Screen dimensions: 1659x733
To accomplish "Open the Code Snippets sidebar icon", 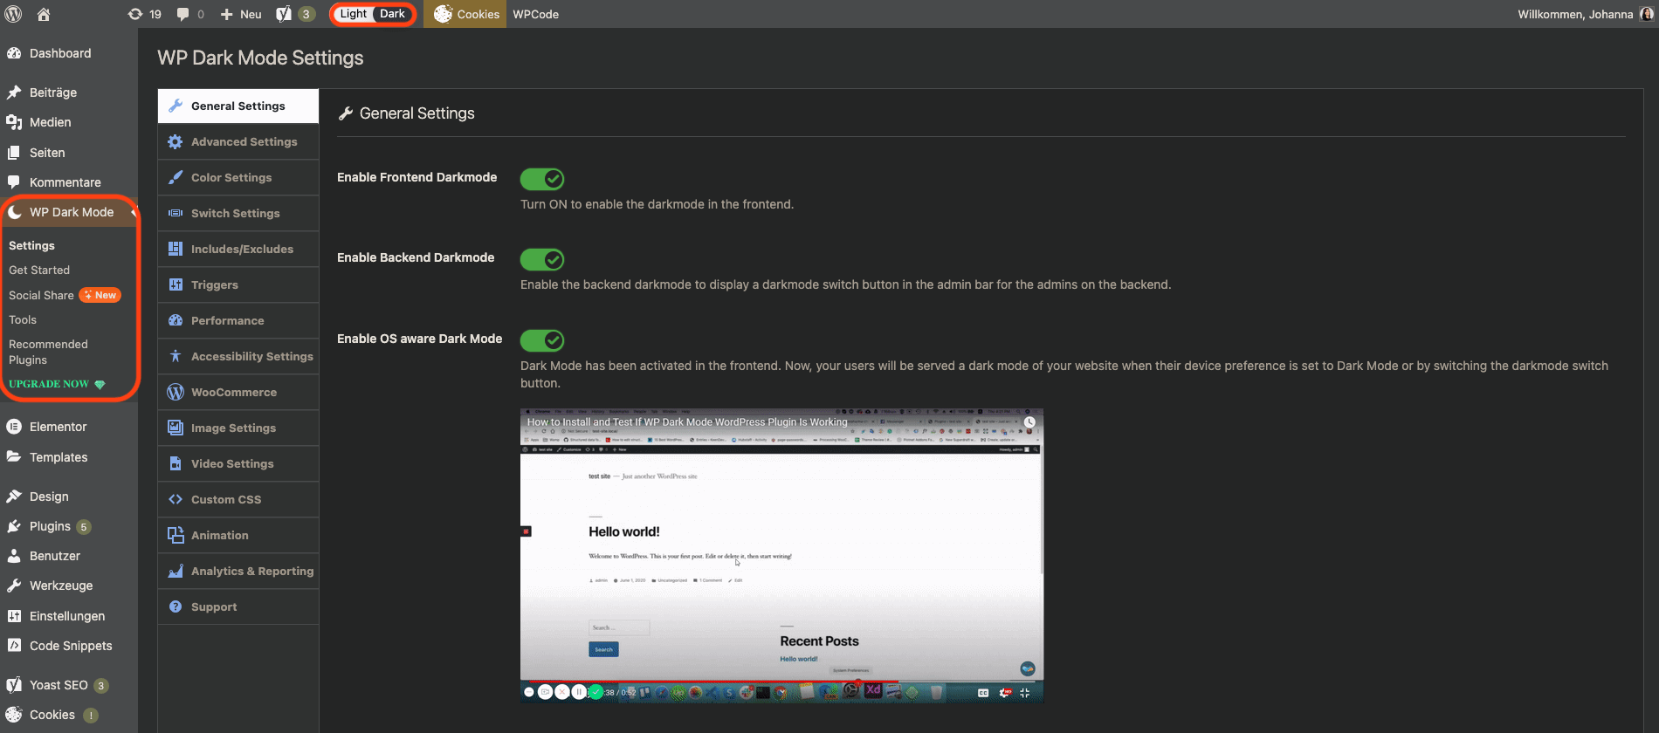I will click(x=14, y=646).
